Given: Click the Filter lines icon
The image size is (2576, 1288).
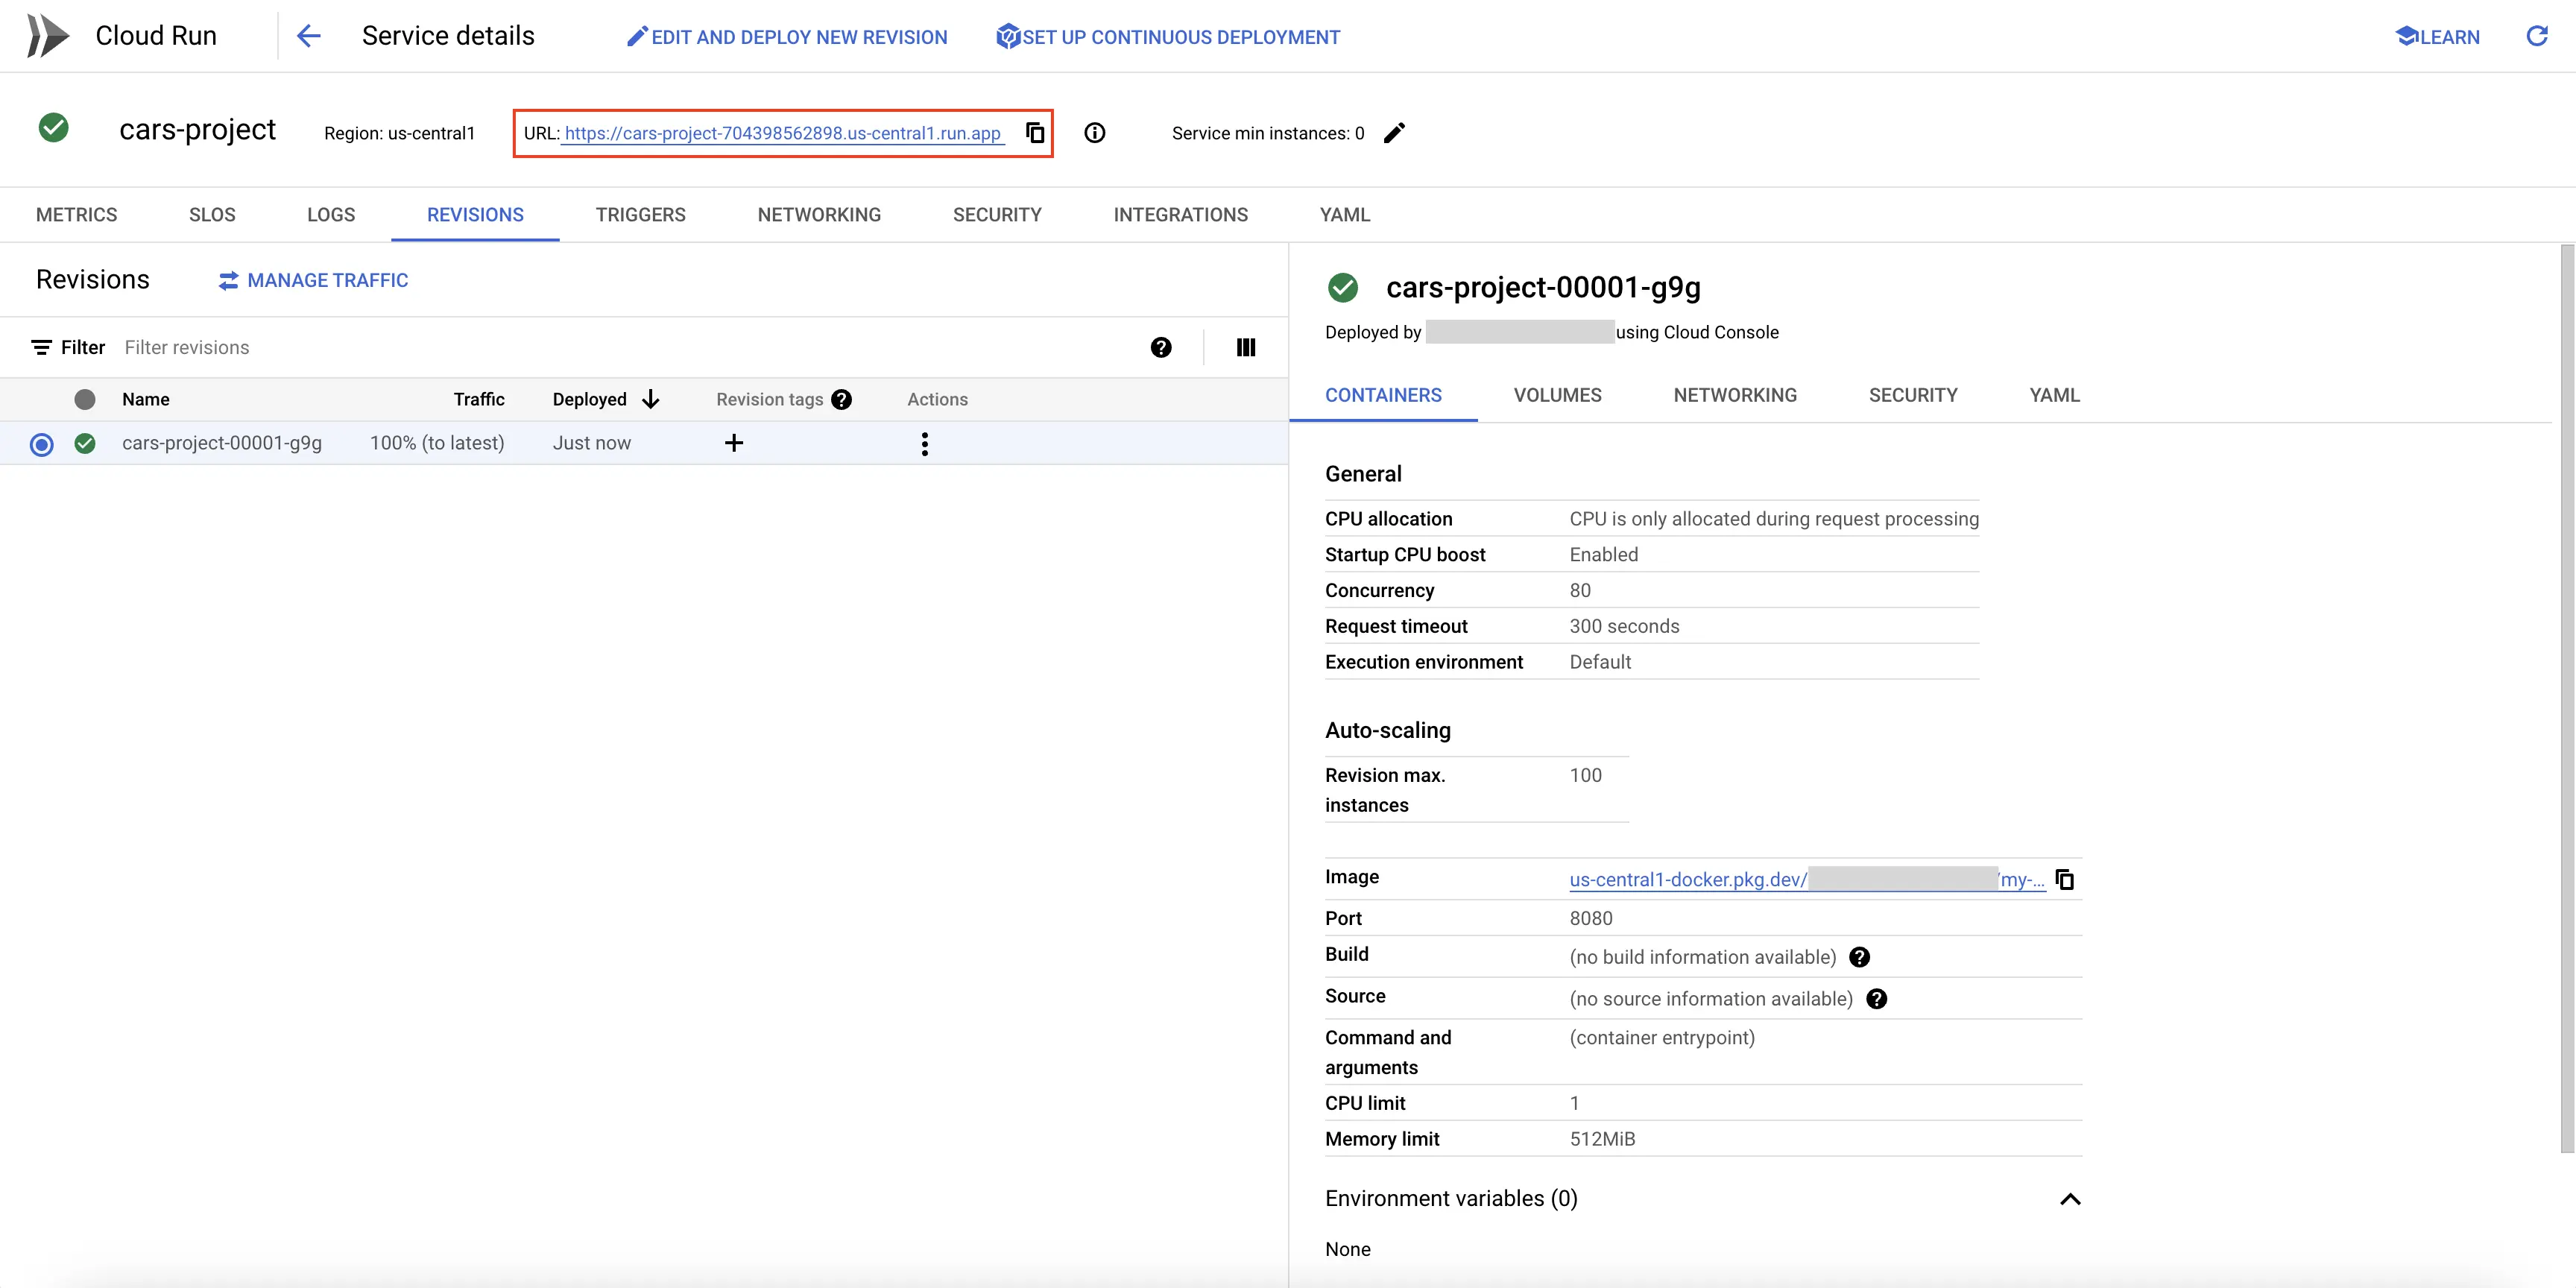Looking at the screenshot, I should [41, 347].
